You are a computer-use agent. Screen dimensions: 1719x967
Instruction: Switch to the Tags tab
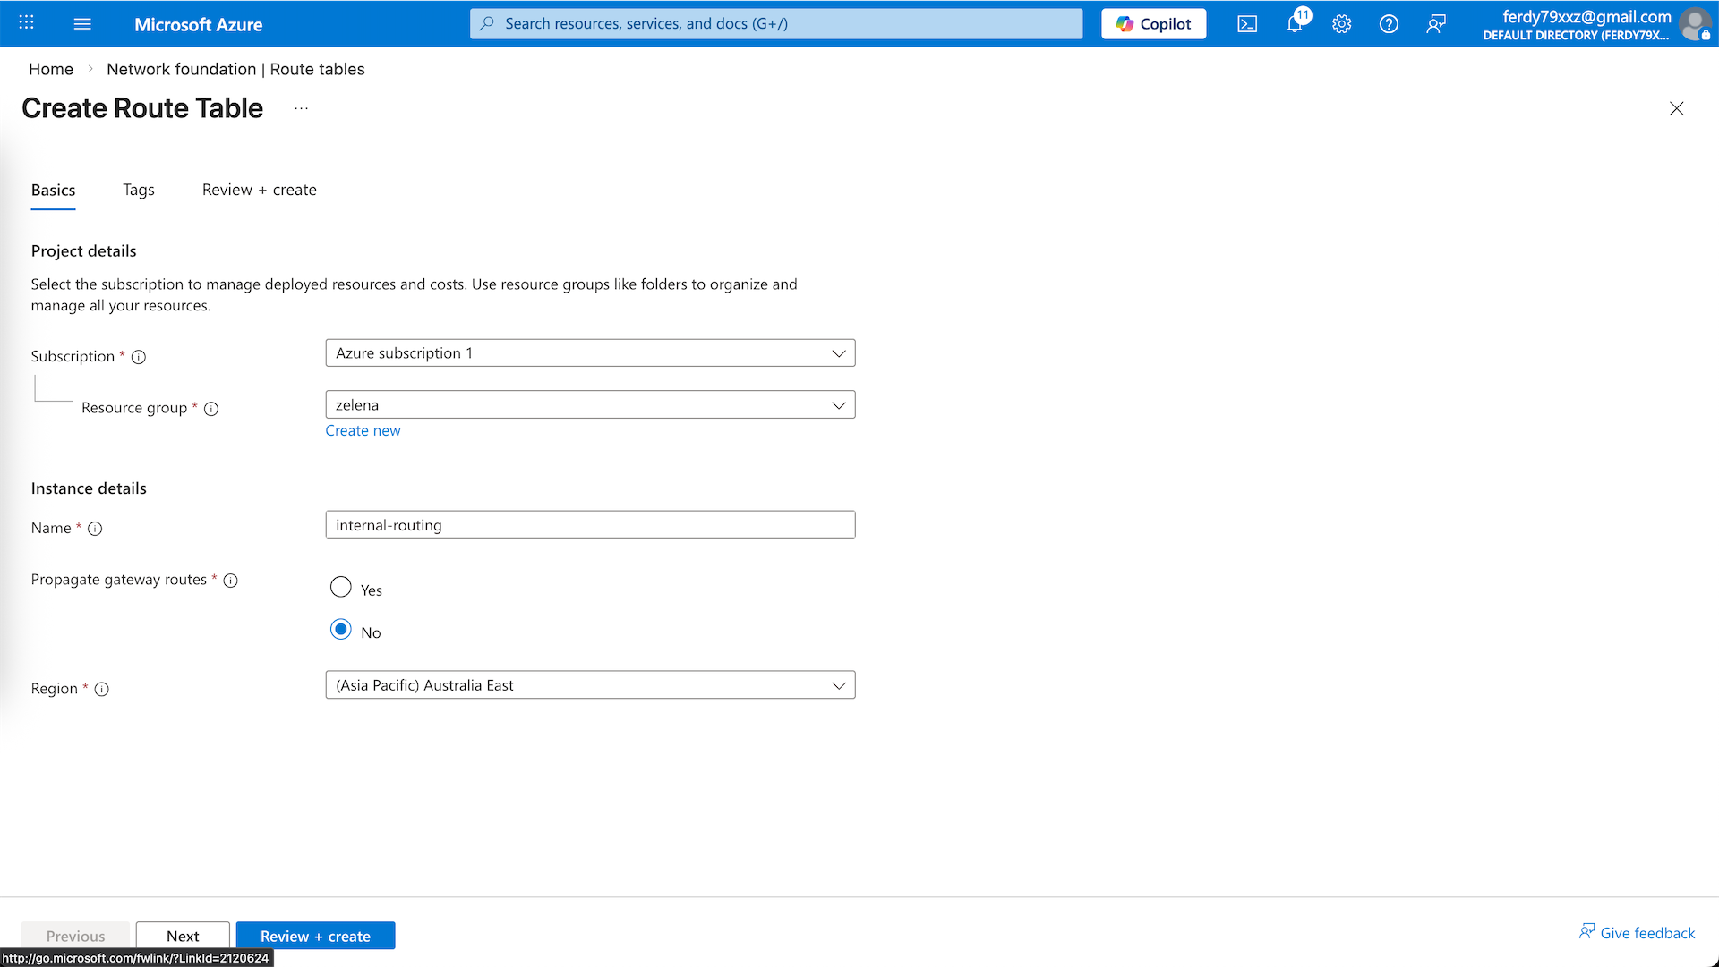[x=139, y=190]
